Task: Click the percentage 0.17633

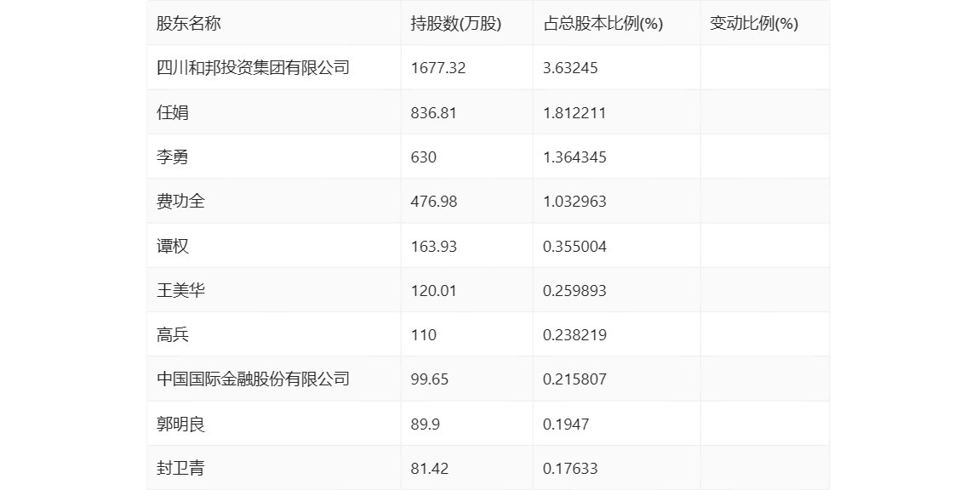Action: pyautogui.click(x=570, y=468)
